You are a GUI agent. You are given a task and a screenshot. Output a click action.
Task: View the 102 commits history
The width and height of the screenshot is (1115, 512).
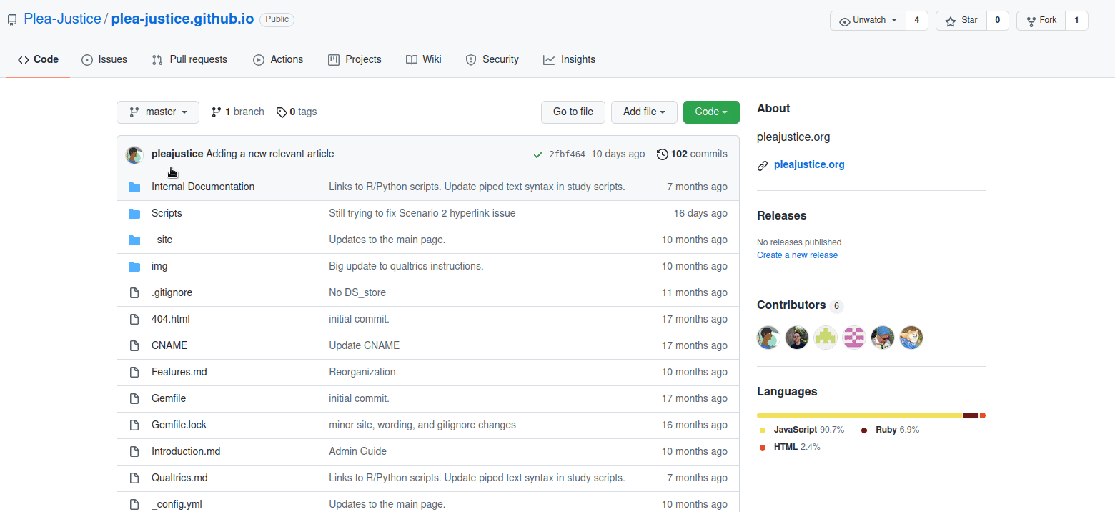692,154
